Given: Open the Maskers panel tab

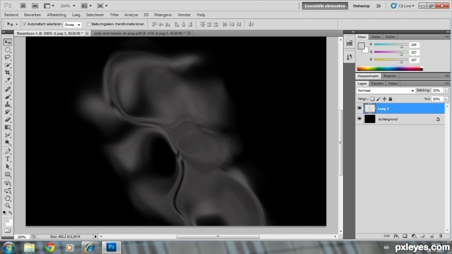Looking at the screenshot, I should point(390,76).
